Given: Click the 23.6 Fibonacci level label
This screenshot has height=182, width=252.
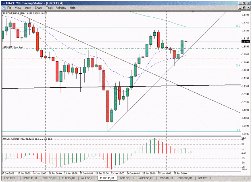Looking at the screenshot, I should coord(238,66).
